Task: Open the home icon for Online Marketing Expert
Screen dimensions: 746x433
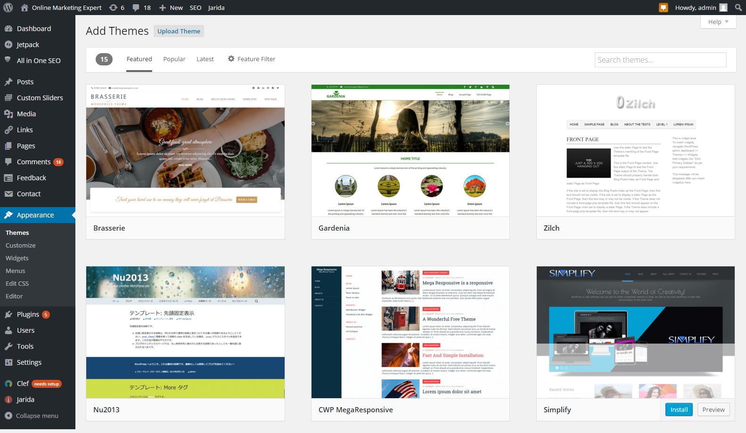Action: [x=25, y=8]
